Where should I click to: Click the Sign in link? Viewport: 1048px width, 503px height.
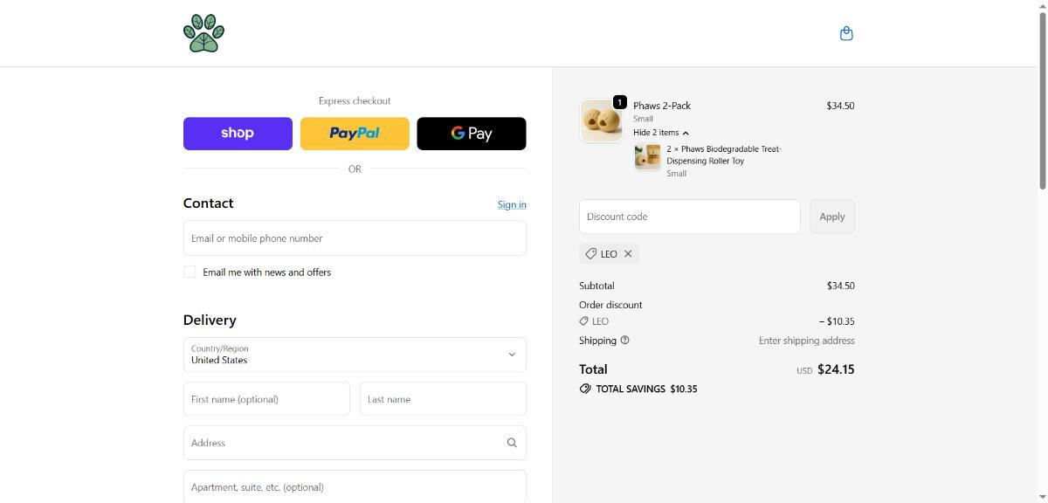click(512, 204)
